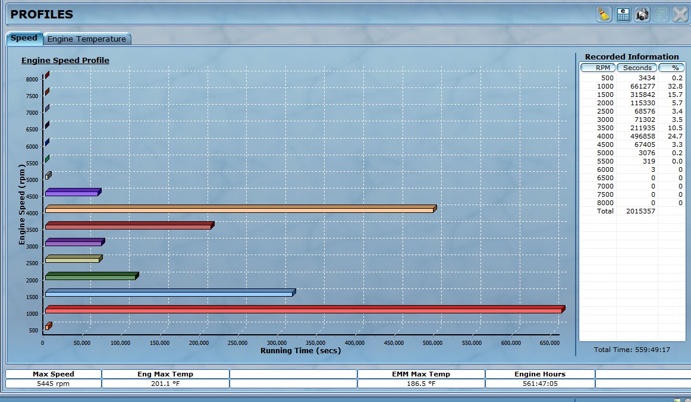Click the light blue 1500 rpm bar
Viewport: 691px width, 402px height.
[170, 292]
